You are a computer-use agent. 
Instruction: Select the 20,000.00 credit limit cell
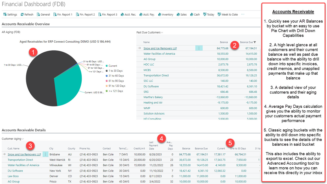coord(139,160)
